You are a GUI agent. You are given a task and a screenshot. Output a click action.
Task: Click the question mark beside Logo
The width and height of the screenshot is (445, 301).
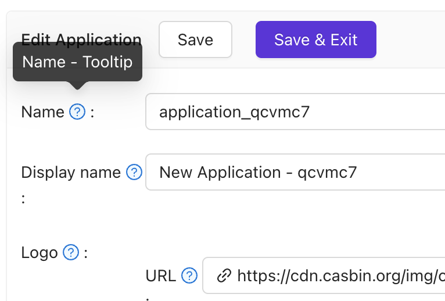(x=70, y=253)
